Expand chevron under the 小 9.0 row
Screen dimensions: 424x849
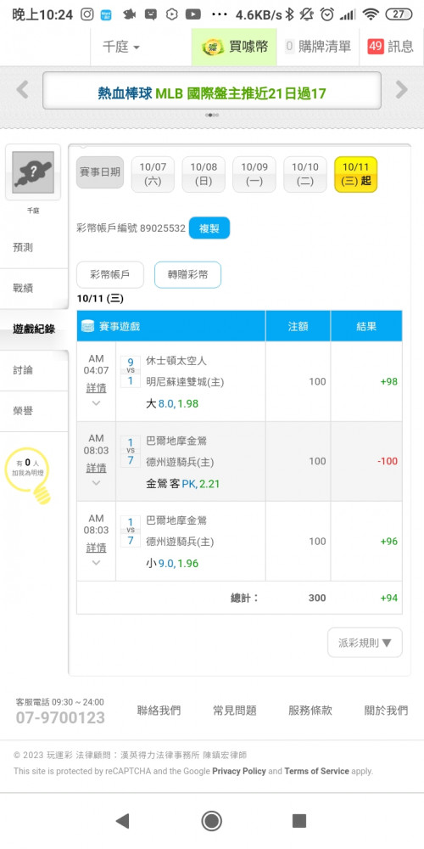click(x=97, y=563)
